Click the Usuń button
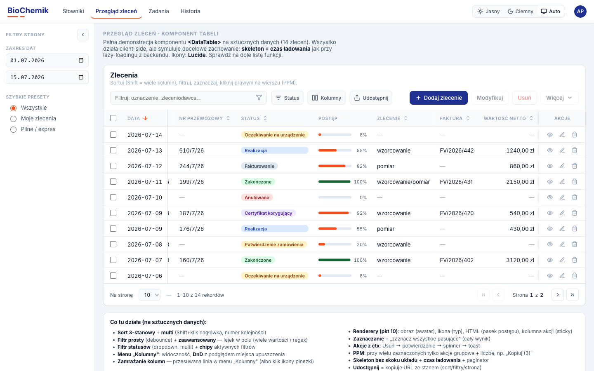 click(524, 98)
